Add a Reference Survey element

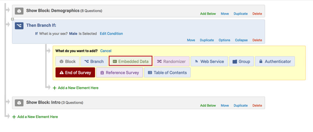pyautogui.click(x=120, y=73)
